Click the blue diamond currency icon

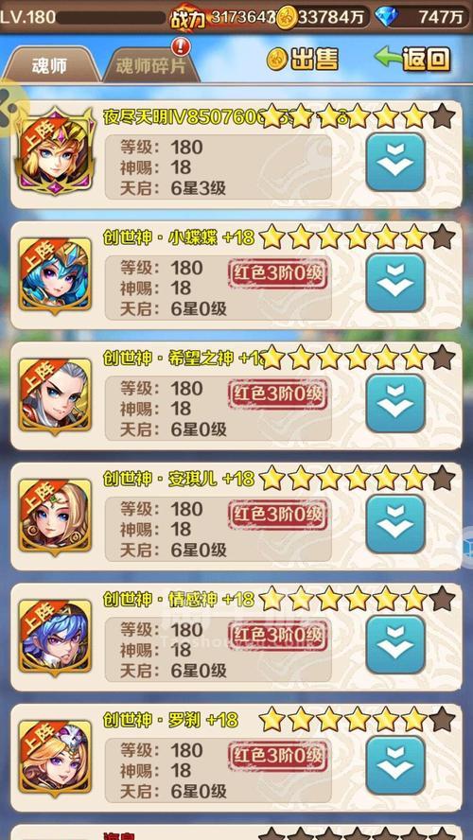385,17
